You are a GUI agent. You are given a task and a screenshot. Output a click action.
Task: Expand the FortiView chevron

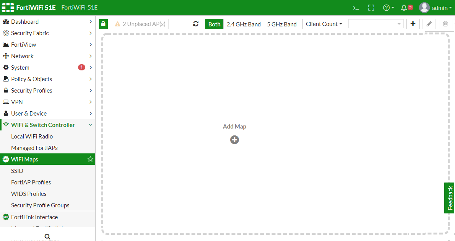pos(91,44)
